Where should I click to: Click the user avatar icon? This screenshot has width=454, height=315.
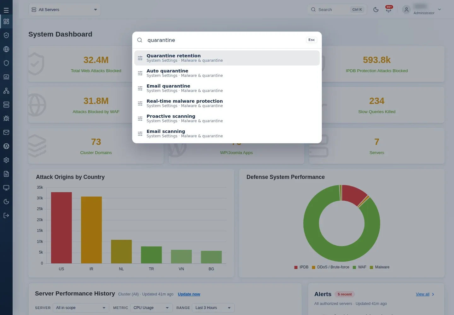click(x=406, y=9)
